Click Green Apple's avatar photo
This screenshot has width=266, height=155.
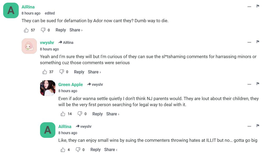pos(48,88)
